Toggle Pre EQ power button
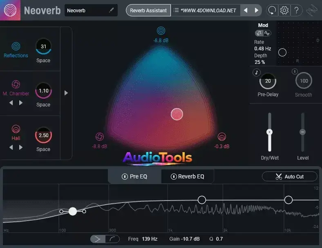The height and width of the screenshot is (248, 322). coord(125,176)
